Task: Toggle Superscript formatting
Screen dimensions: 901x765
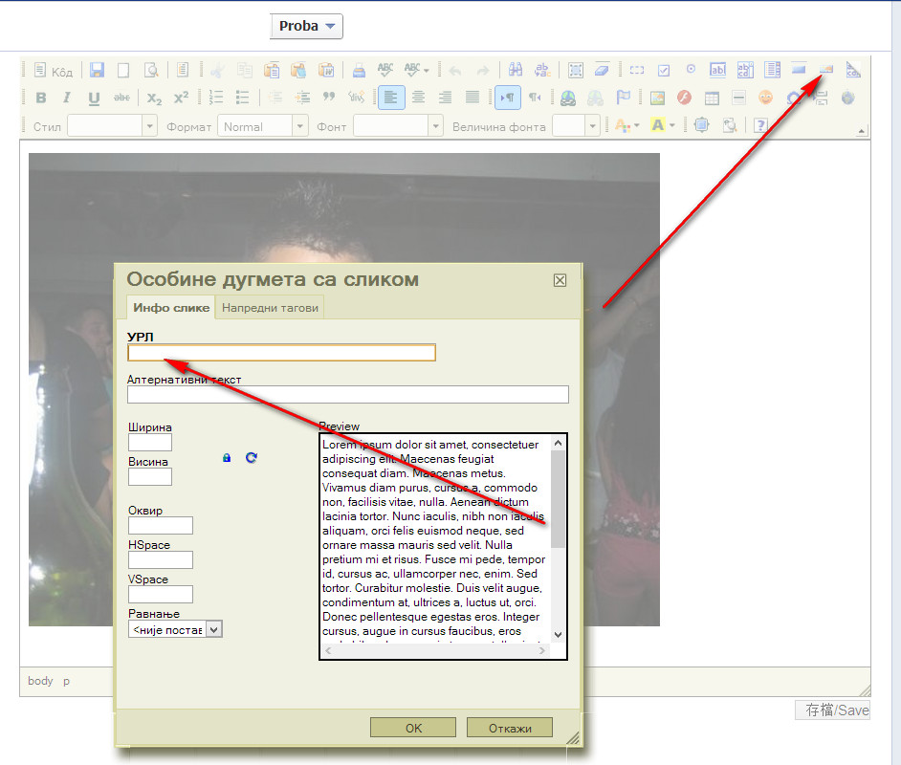Action: (181, 98)
